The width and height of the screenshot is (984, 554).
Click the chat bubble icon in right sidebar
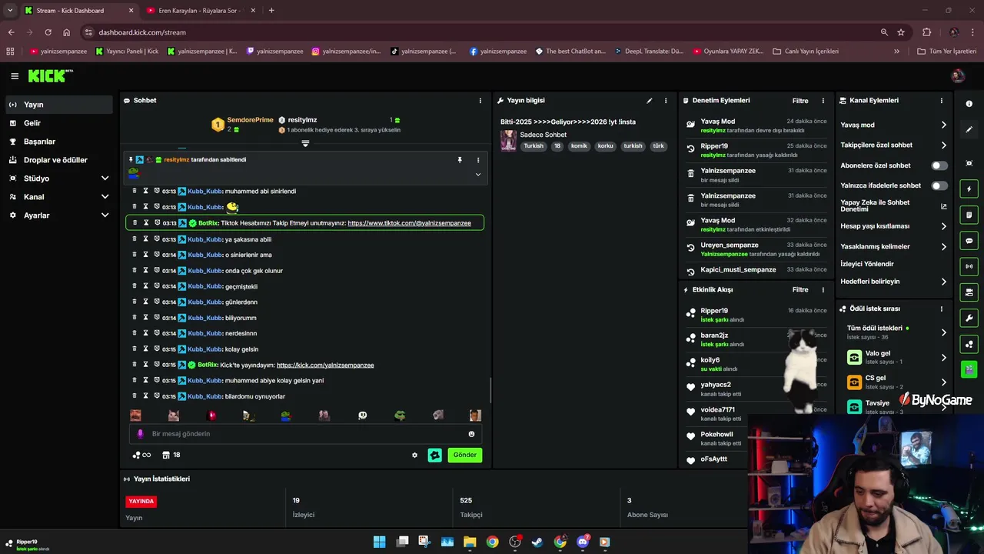[x=969, y=241]
